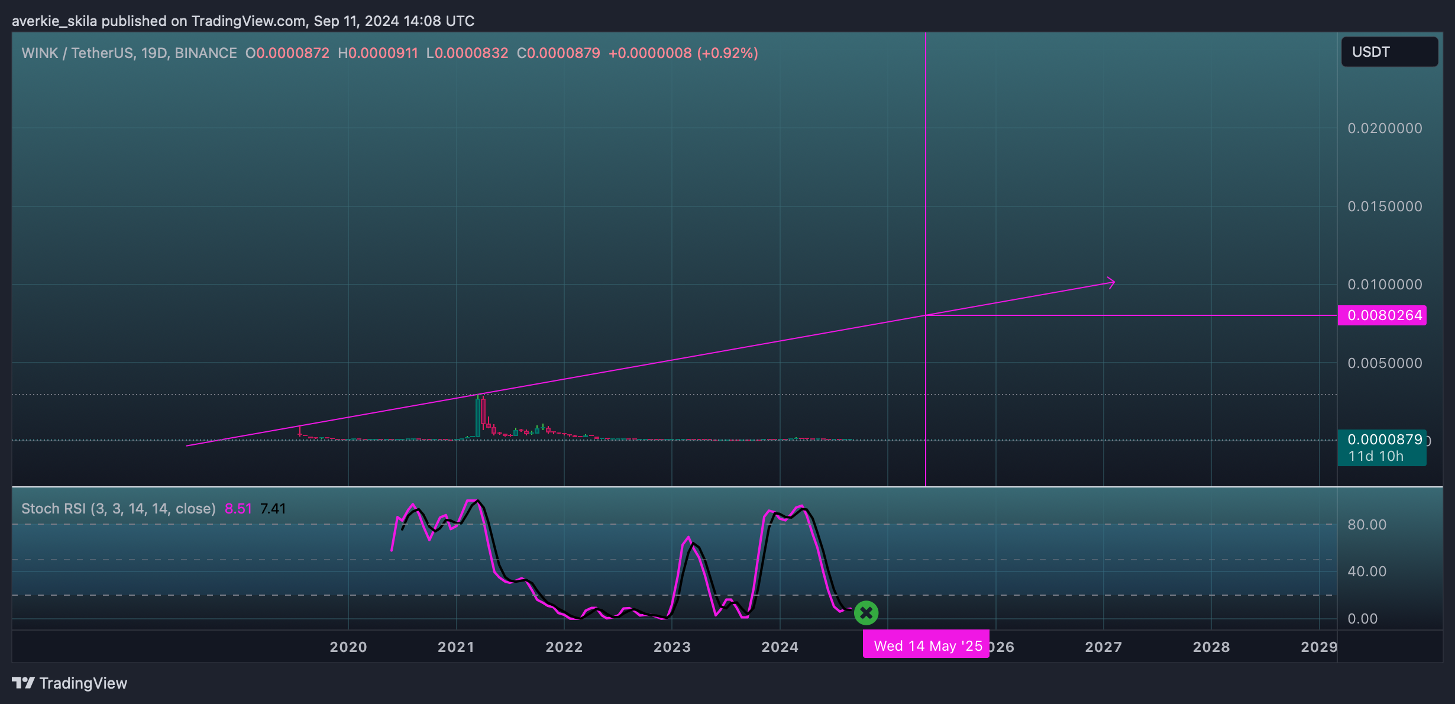Click the published-on TradingView.com header text
Screen dimensions: 1455x704
[243, 21]
